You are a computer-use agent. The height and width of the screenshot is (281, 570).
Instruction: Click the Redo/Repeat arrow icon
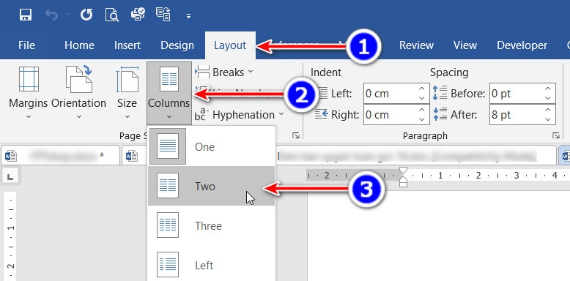pyautogui.click(x=86, y=15)
